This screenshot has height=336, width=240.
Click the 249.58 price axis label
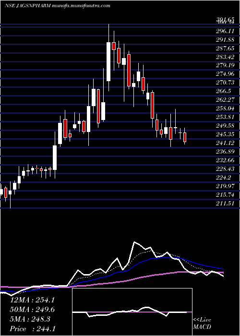pyautogui.click(x=225, y=126)
